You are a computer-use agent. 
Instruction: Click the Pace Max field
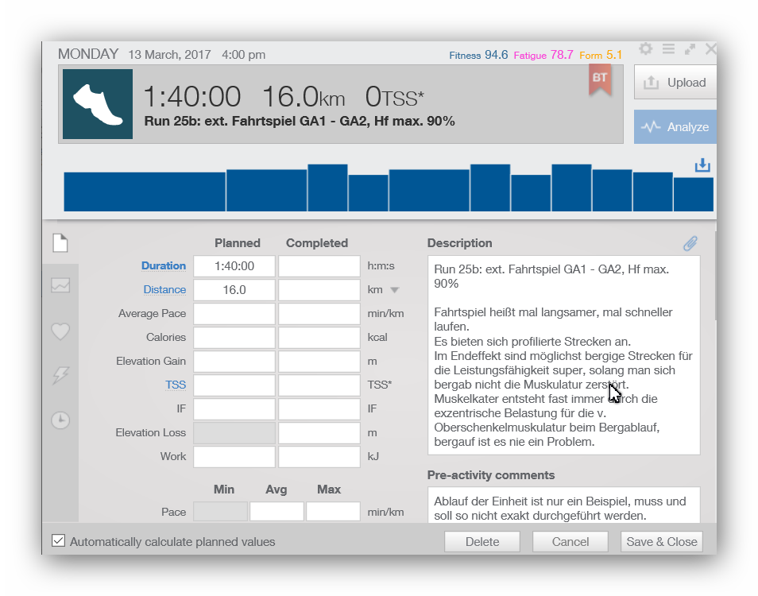click(333, 512)
